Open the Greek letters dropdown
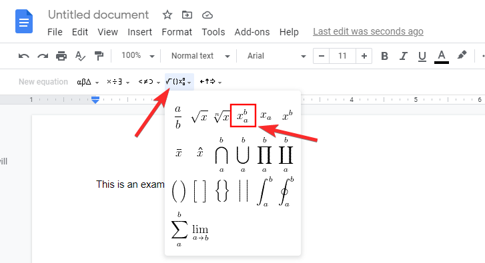485x263 pixels. (x=88, y=82)
